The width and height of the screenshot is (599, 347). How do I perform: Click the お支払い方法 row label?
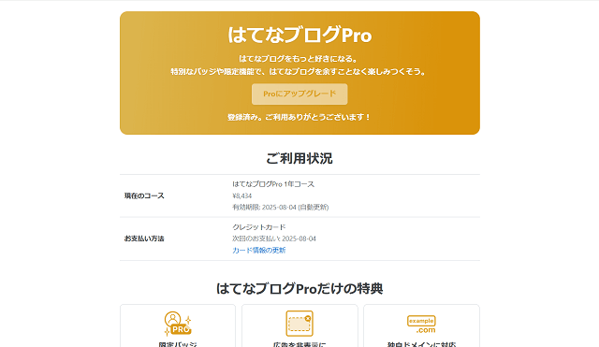[144, 239]
